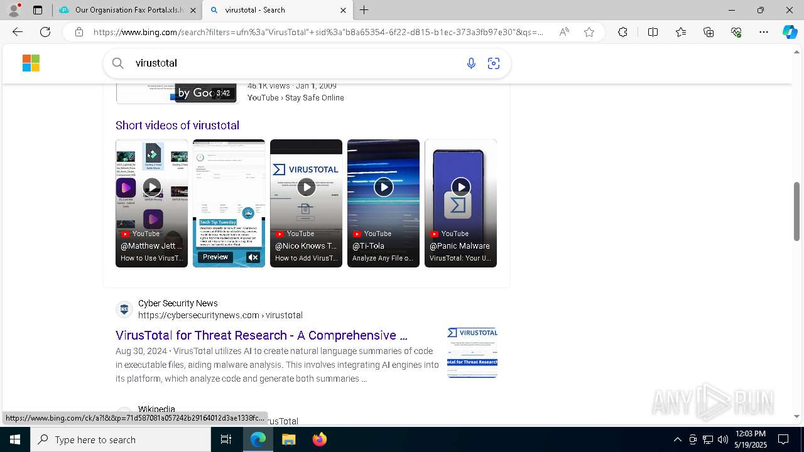Play the @Matthew Jett short video
This screenshot has width=804, height=452.
tap(151, 203)
